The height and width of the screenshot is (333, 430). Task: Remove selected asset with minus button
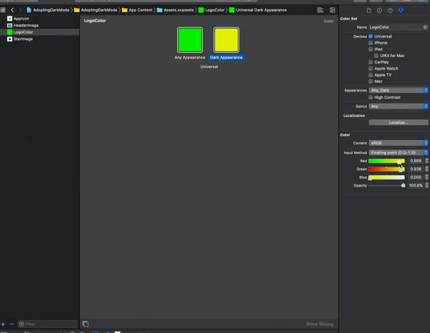click(11, 324)
